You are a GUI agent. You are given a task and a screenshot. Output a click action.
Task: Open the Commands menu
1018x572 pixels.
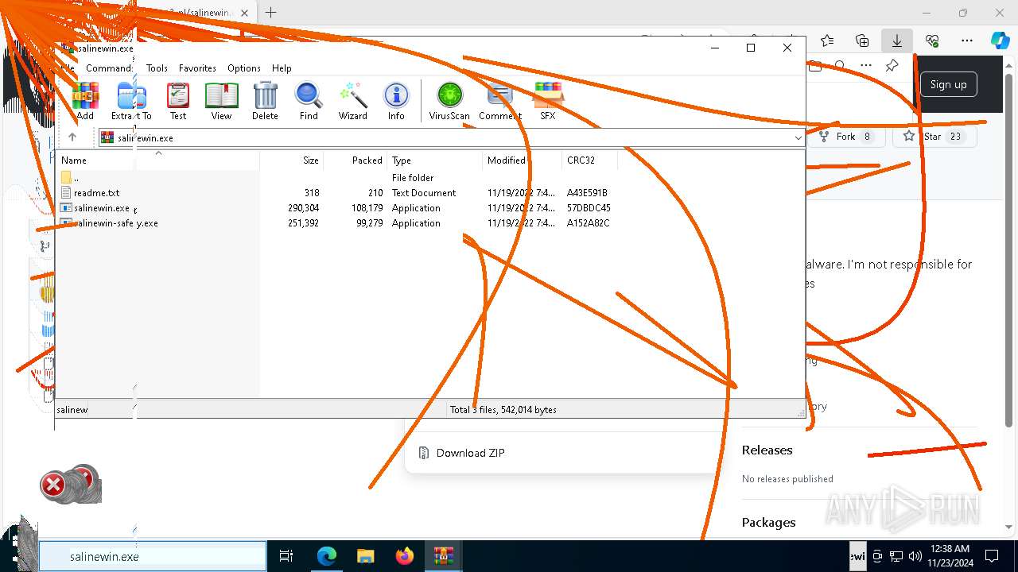coord(110,68)
